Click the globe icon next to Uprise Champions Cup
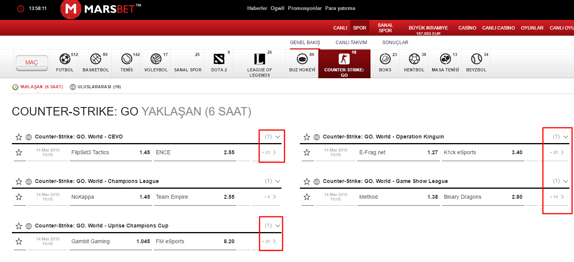 pyautogui.click(x=28, y=226)
